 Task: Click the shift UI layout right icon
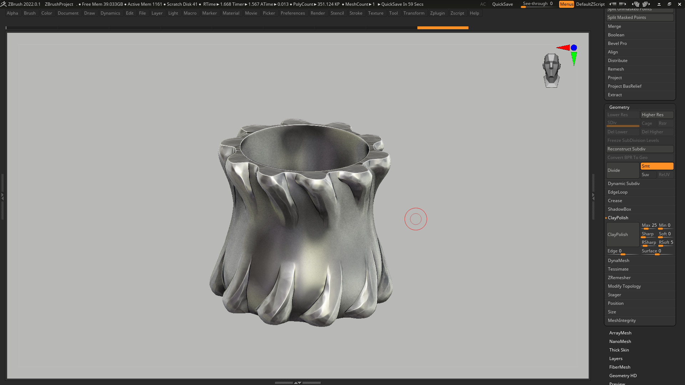coord(623,4)
